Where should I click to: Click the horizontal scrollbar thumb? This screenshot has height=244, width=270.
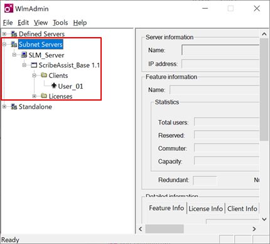[165, 229]
